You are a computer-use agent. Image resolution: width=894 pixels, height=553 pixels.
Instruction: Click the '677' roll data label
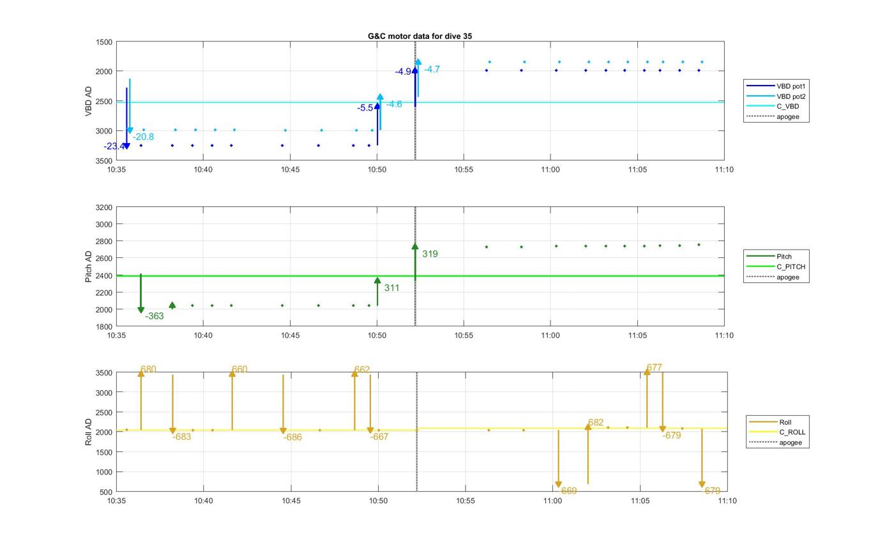click(x=654, y=368)
